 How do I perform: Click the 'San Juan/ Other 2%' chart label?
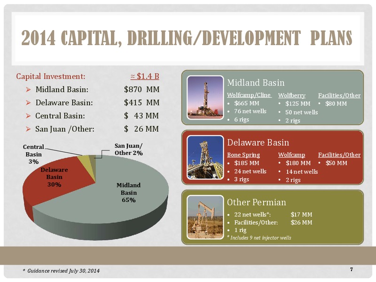[x=128, y=149]
